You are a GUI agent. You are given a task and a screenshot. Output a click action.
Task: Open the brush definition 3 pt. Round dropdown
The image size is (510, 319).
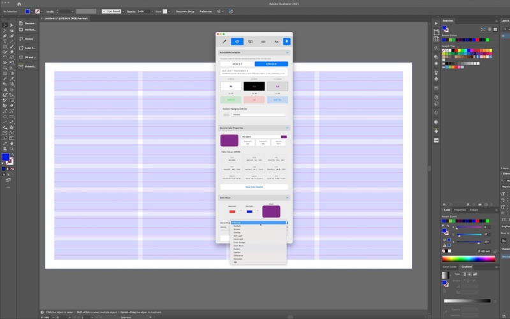pos(123,11)
